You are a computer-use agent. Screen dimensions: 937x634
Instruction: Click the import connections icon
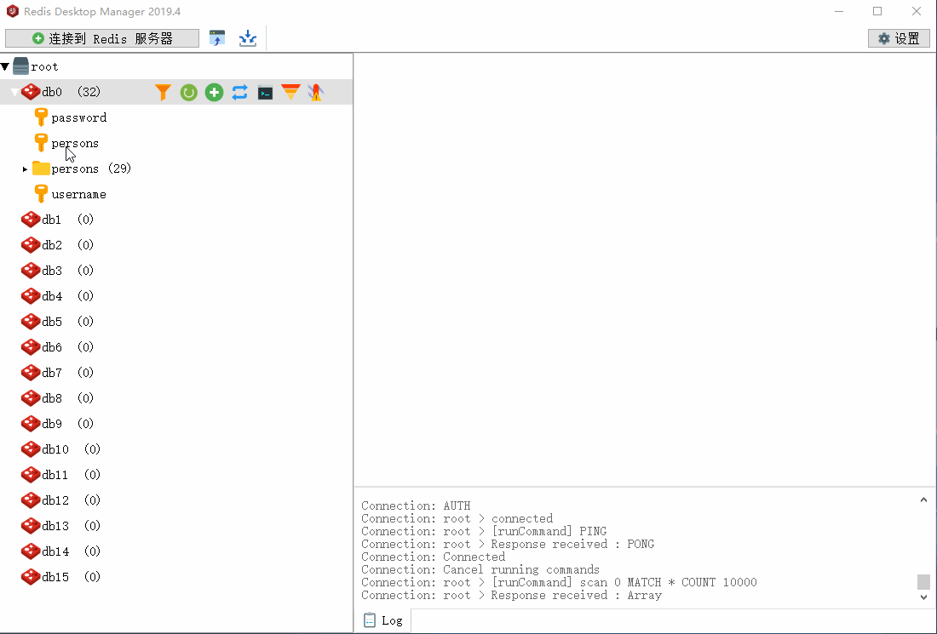pos(217,38)
